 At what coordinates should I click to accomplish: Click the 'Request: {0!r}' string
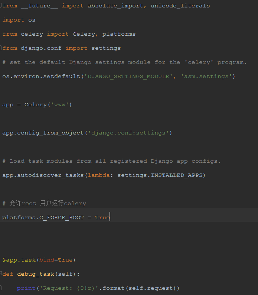point(69,288)
